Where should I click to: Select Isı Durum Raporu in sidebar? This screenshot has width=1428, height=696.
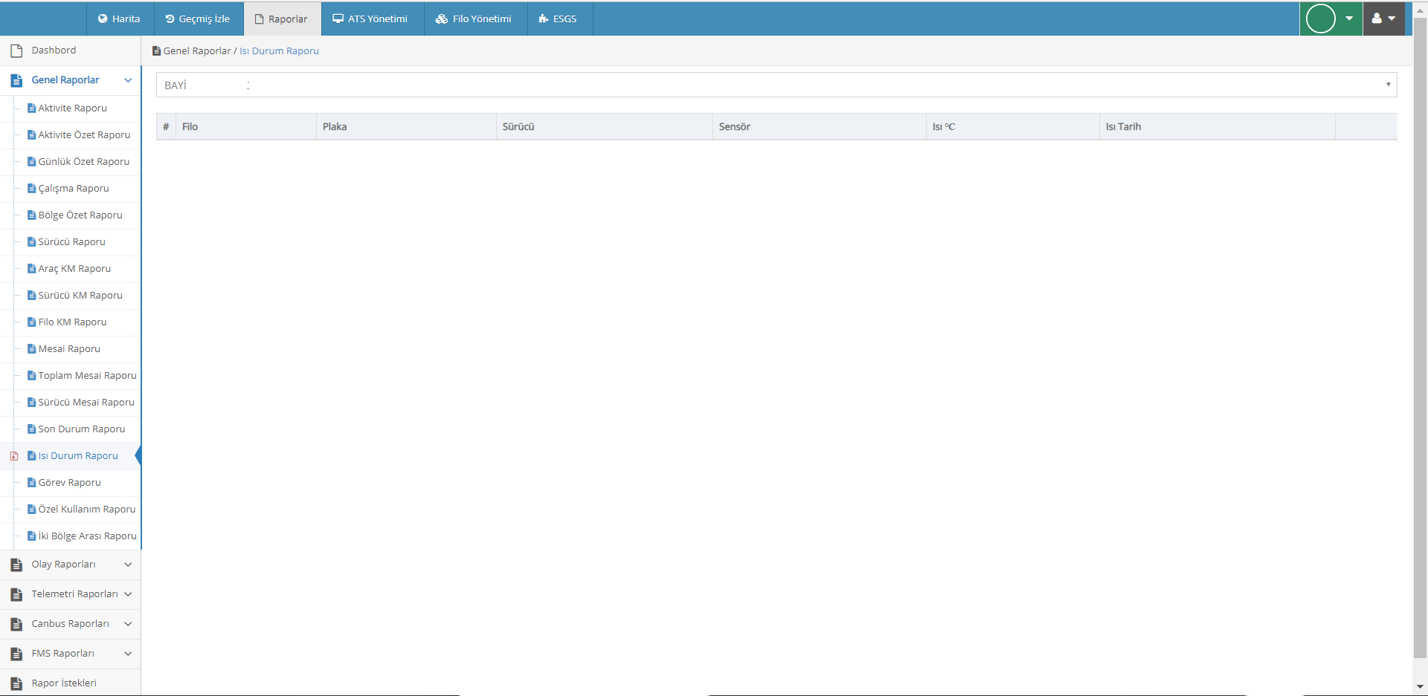(78, 456)
